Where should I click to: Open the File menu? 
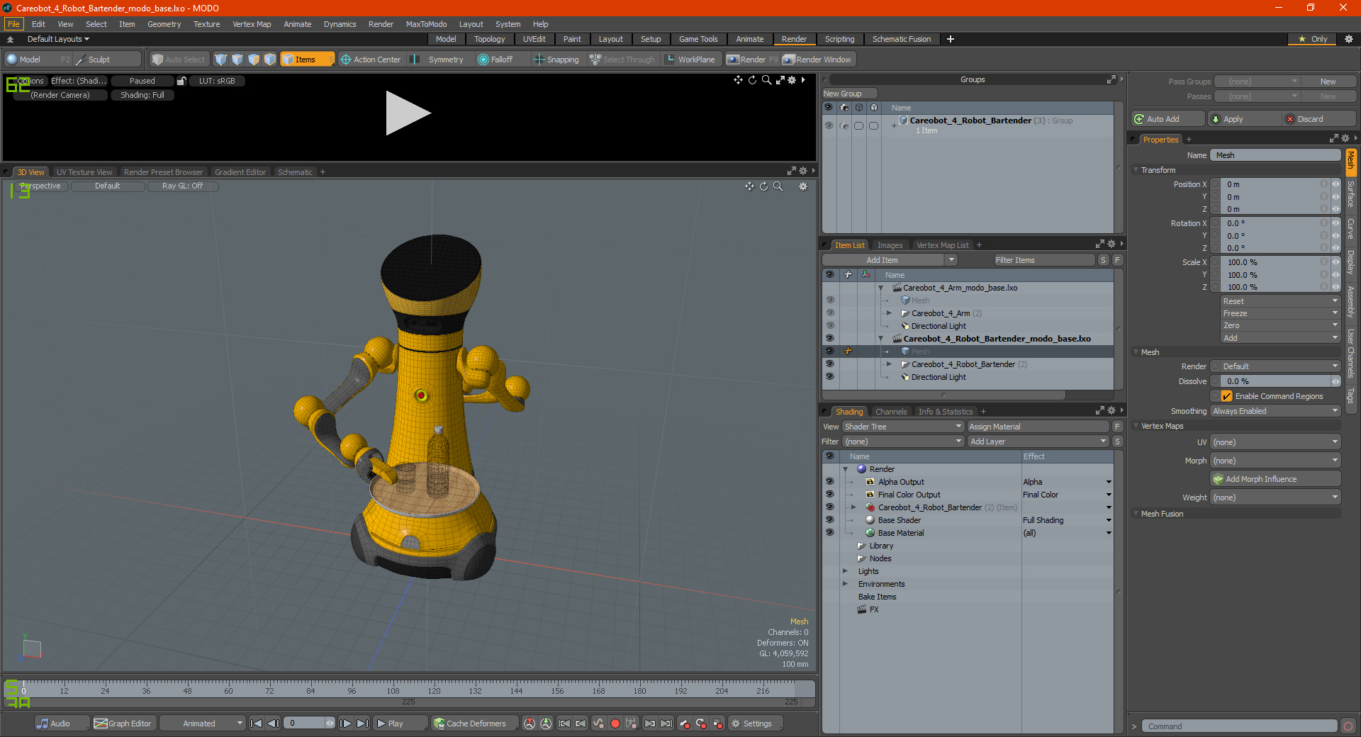click(13, 24)
